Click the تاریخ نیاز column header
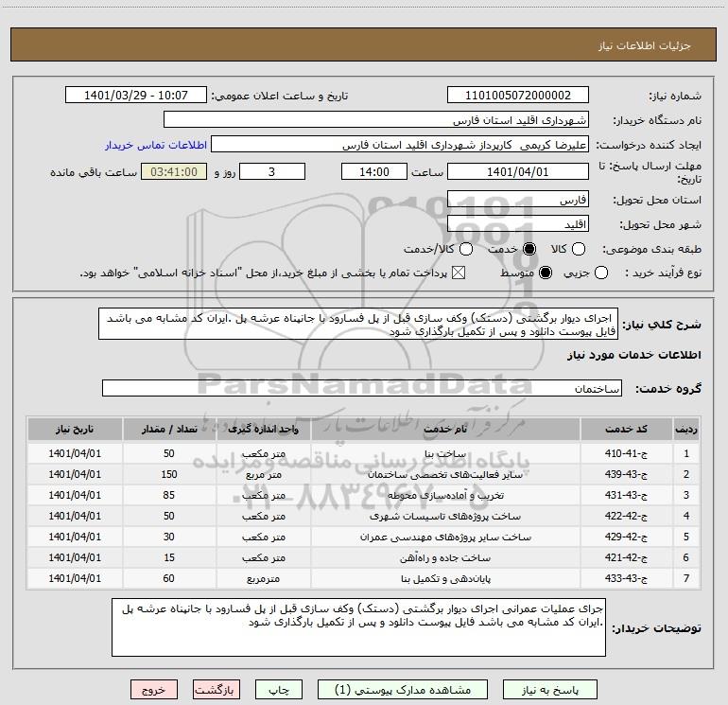This screenshot has width=728, height=705. (x=75, y=429)
